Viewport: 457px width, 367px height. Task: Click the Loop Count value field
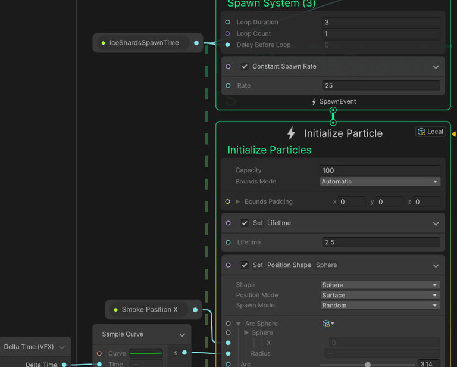coord(381,33)
